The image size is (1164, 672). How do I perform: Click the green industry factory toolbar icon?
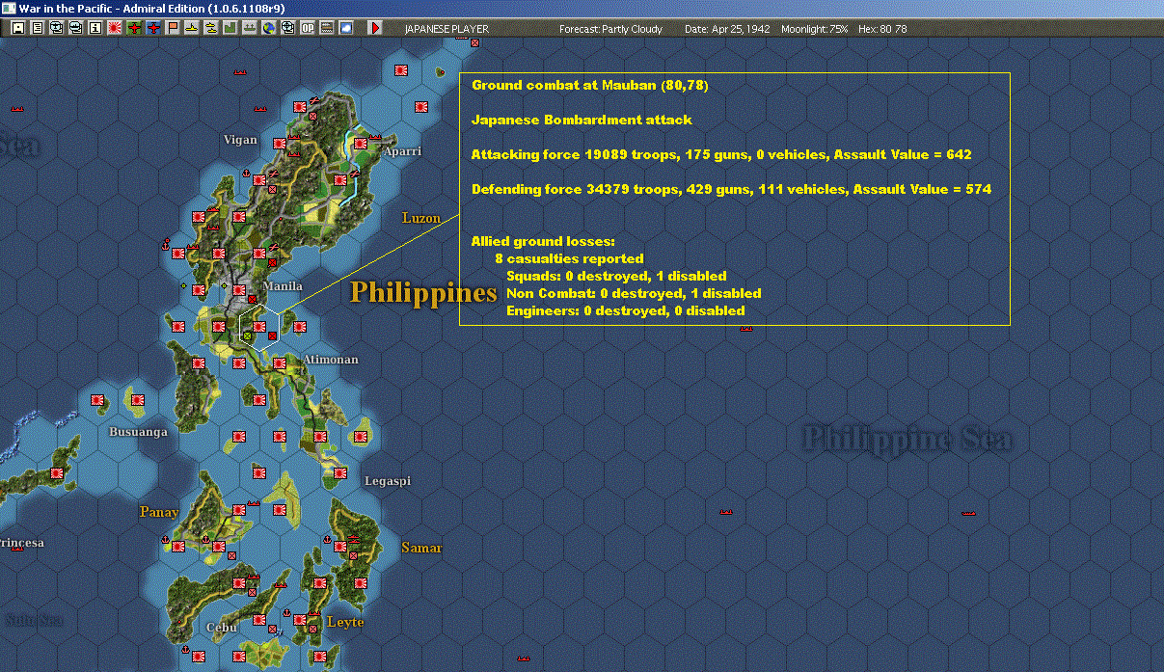230,28
